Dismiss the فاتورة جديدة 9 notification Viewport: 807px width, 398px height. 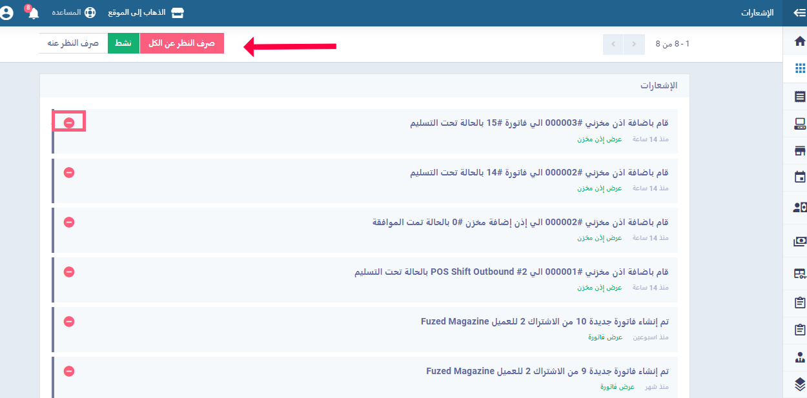(x=69, y=371)
